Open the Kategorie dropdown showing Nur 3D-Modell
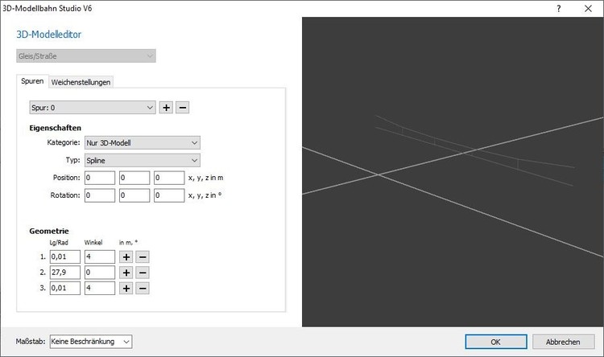This screenshot has height=357, width=604. [143, 143]
